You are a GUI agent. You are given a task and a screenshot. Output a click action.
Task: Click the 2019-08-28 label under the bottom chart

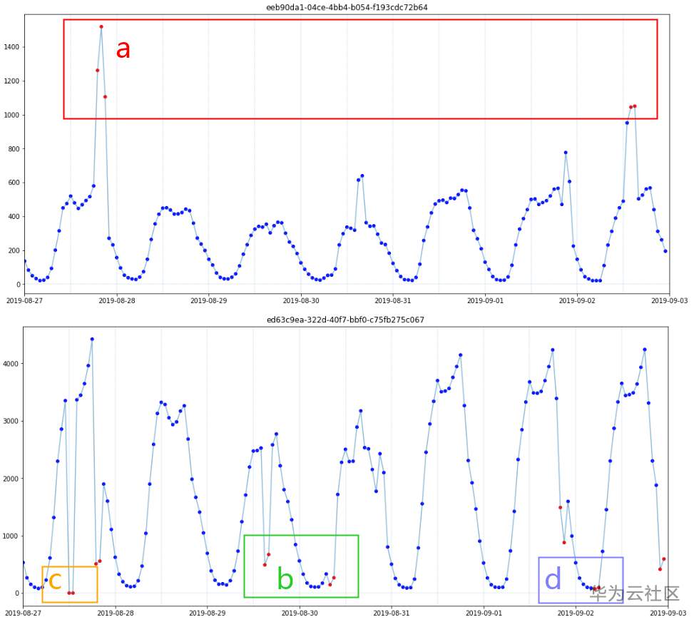click(x=116, y=613)
